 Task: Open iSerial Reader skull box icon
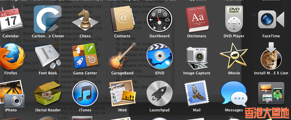(x=48, y=93)
